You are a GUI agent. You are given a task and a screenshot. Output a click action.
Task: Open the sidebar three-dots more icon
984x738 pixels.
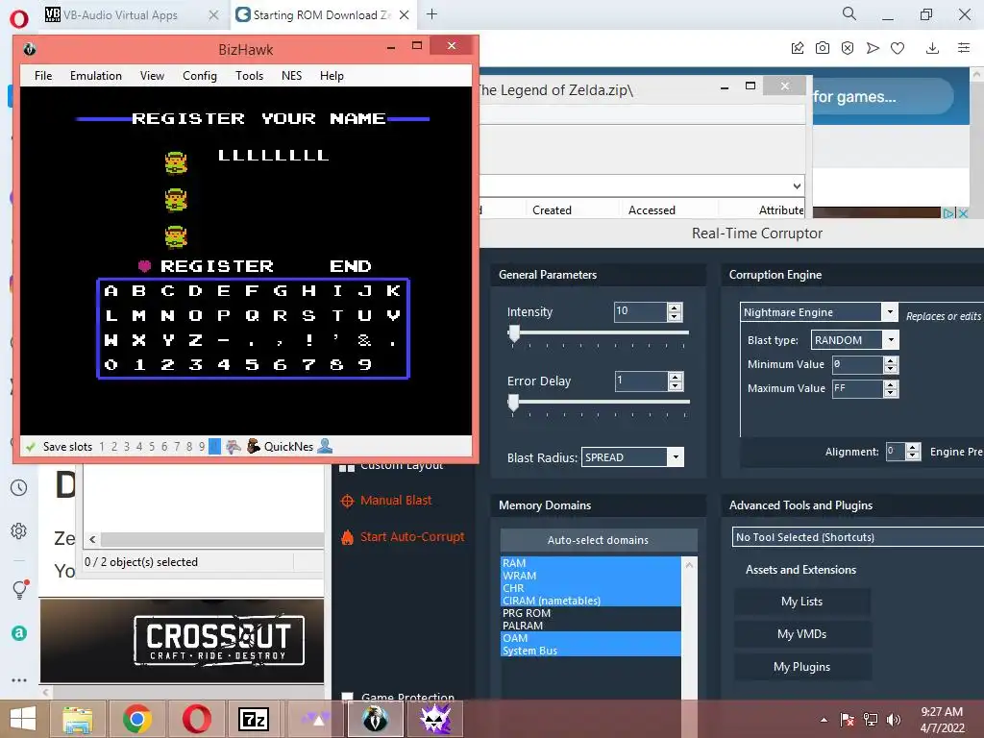(x=19, y=680)
